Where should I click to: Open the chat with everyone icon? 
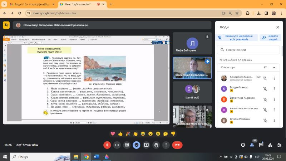pos(261,145)
